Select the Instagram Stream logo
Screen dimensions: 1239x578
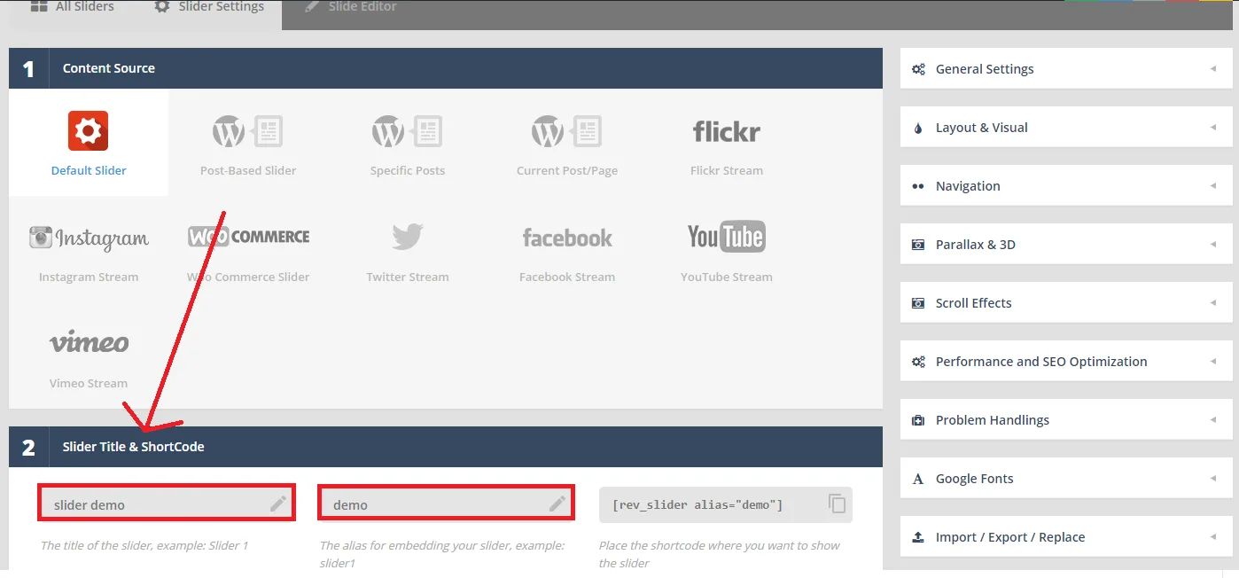click(89, 238)
